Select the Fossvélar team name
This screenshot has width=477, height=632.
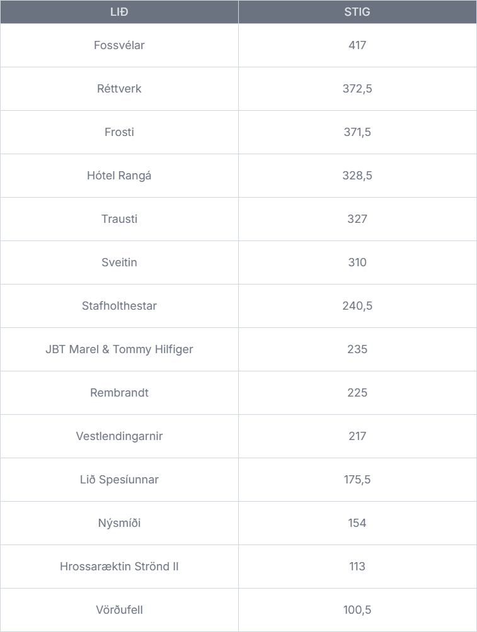click(119, 45)
